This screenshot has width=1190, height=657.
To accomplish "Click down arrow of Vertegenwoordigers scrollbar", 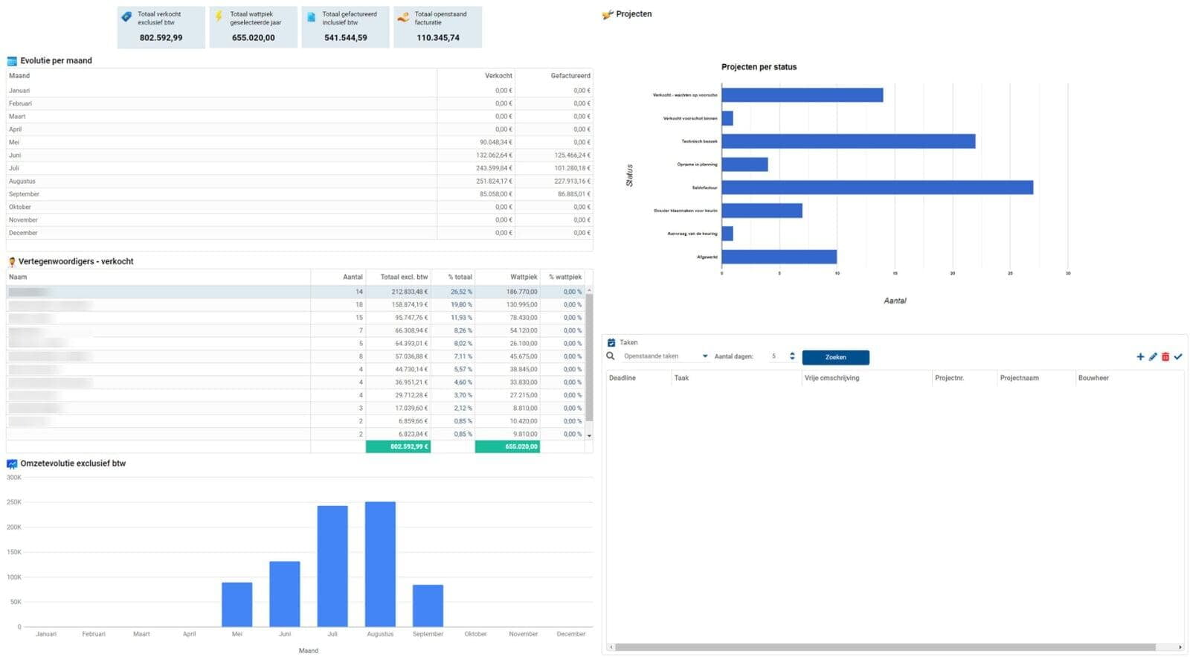I will tap(589, 435).
